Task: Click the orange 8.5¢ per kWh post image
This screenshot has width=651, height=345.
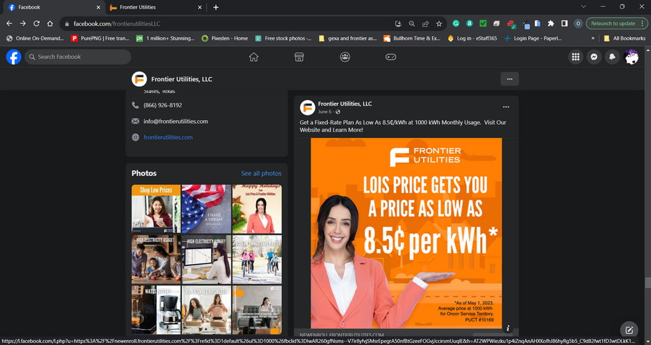Action: pyautogui.click(x=406, y=233)
